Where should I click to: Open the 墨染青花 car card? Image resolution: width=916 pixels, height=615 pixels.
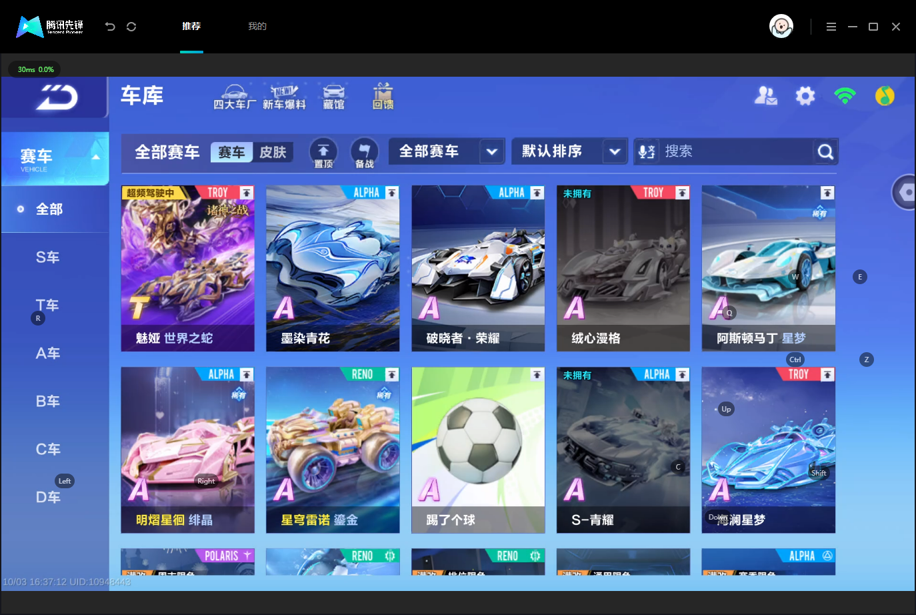pyautogui.click(x=333, y=269)
